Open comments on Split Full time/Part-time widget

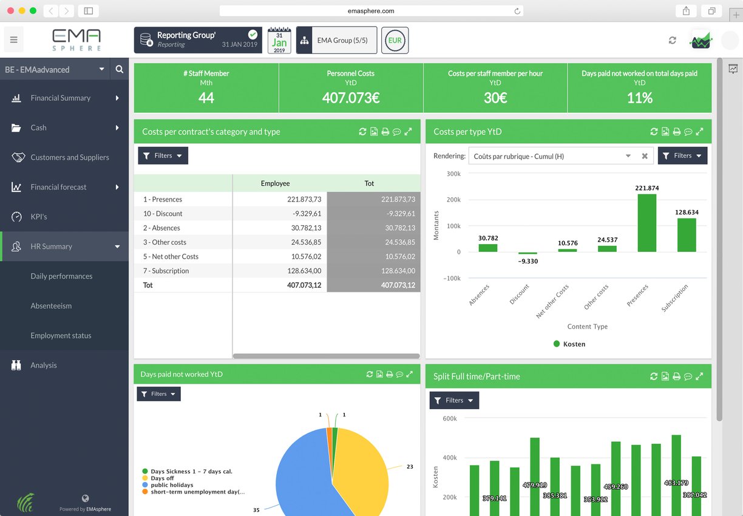[x=688, y=376]
